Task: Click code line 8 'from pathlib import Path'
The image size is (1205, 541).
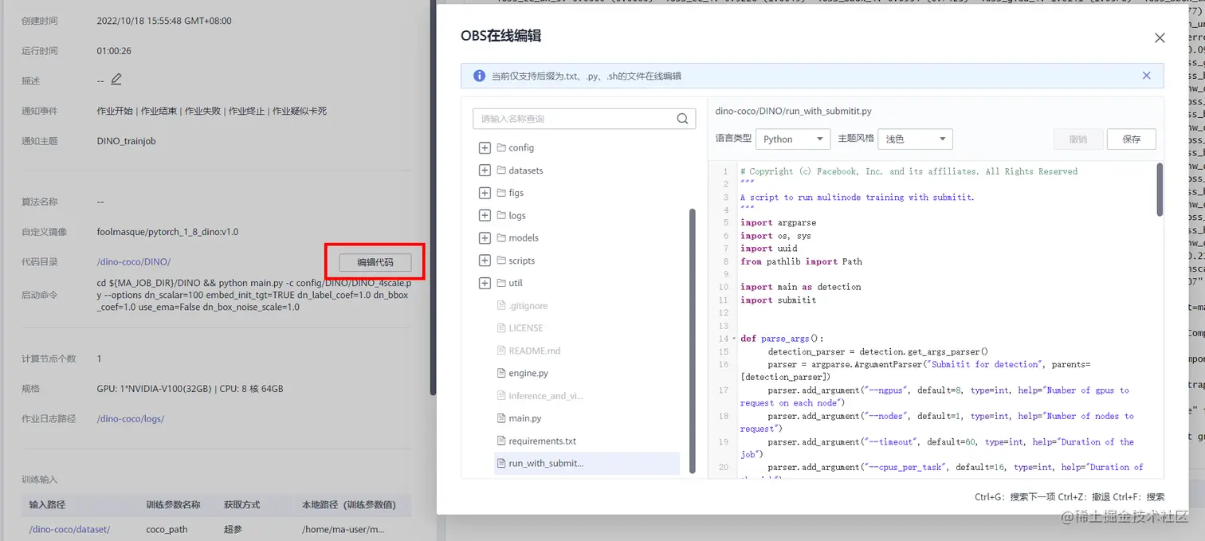Action: 801,261
